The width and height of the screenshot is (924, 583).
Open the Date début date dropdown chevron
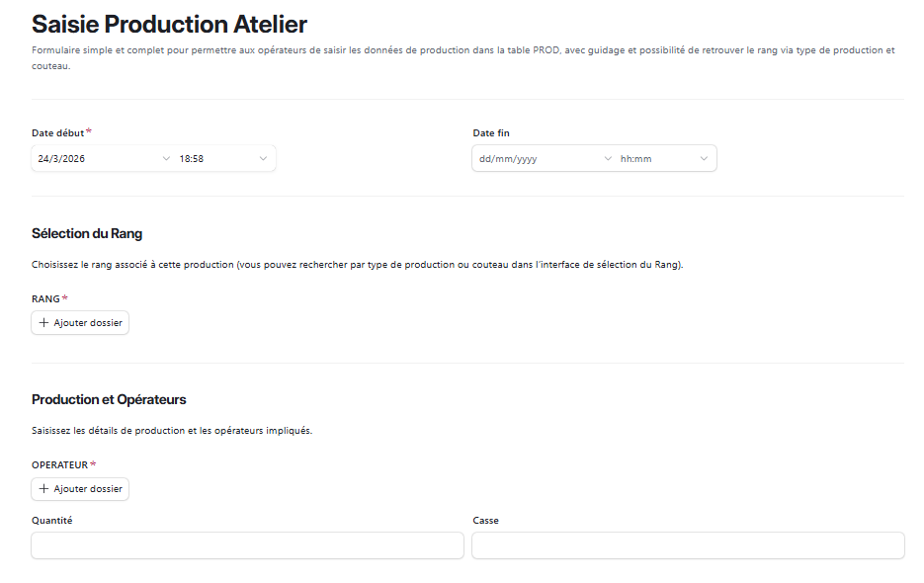[x=165, y=158]
